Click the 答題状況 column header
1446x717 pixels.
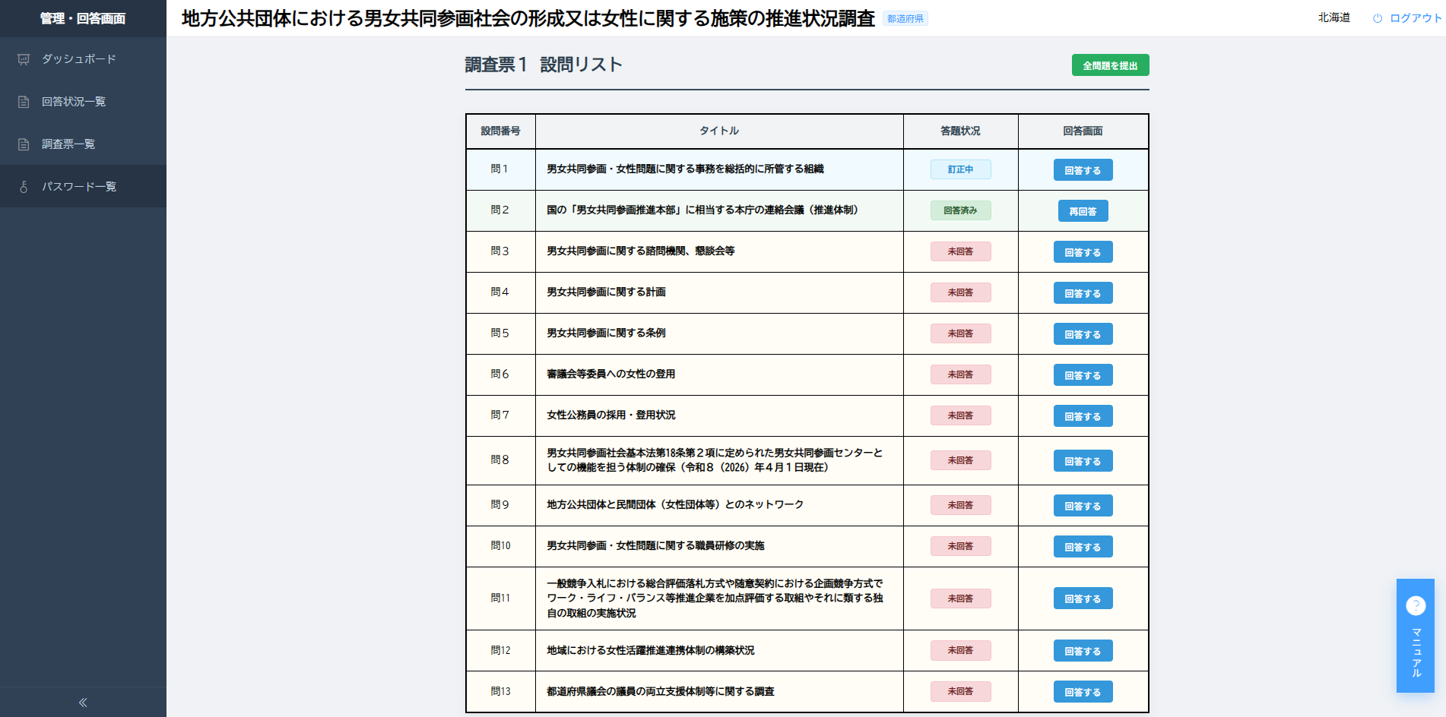coord(960,131)
